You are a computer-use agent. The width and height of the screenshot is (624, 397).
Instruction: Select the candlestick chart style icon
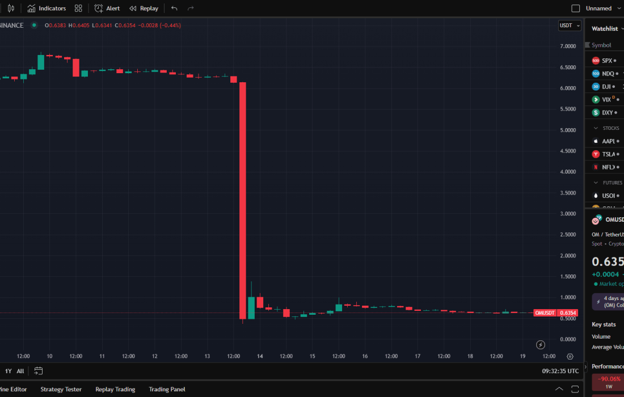pyautogui.click(x=11, y=8)
